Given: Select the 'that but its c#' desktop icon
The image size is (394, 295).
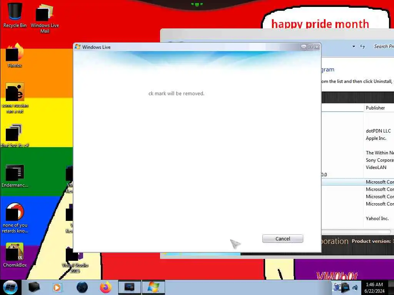Looking at the screenshot, I should pyautogui.click(x=15, y=136).
